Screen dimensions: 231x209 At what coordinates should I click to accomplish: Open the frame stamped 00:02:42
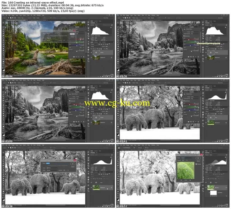(x=173, y=111)
